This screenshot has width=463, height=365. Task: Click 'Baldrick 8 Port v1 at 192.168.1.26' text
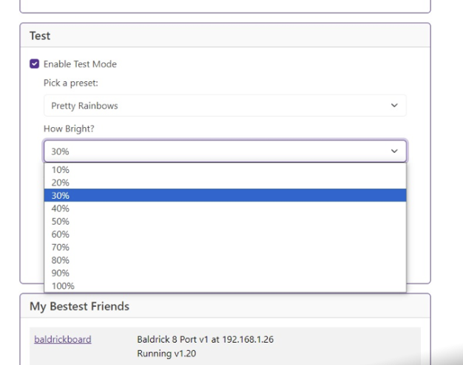(x=205, y=339)
